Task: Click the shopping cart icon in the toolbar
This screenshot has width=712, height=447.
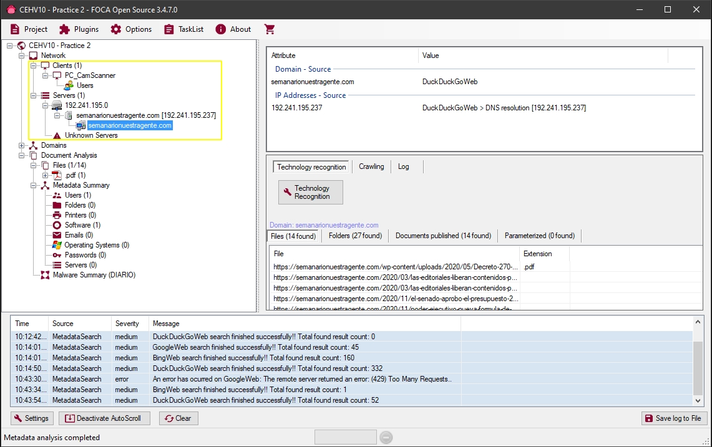Action: (x=270, y=29)
